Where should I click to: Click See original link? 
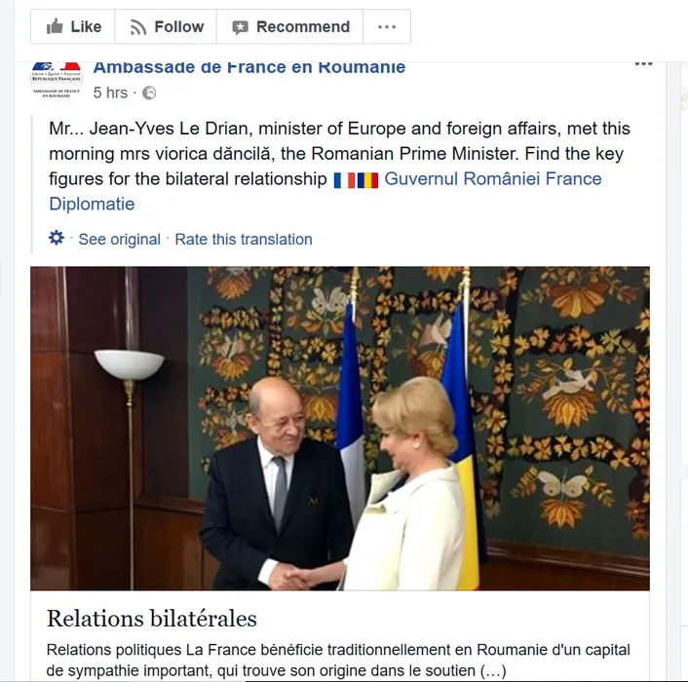tap(119, 240)
